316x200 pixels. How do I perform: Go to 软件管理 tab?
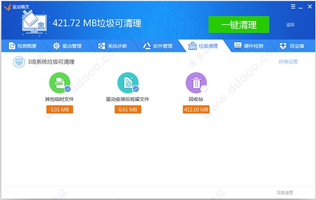tap(157, 46)
